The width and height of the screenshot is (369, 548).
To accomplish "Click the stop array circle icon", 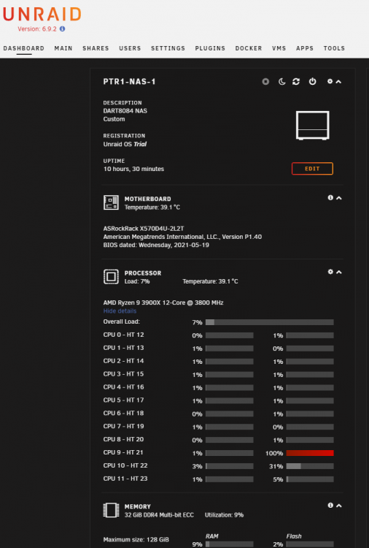I will 265,81.
